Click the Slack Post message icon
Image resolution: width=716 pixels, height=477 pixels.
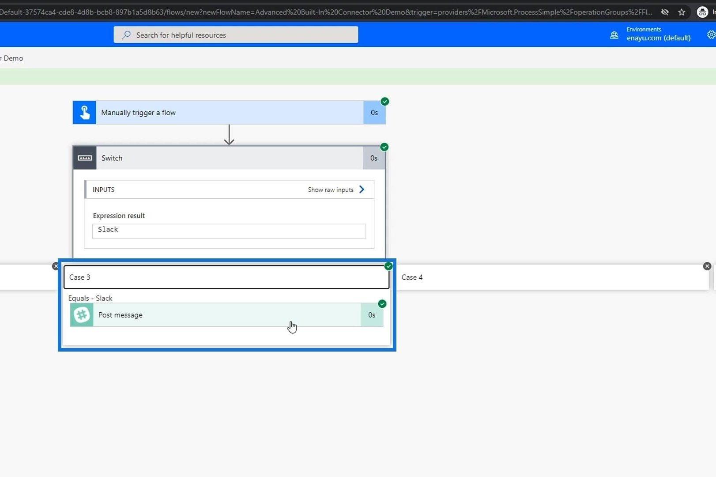click(82, 315)
